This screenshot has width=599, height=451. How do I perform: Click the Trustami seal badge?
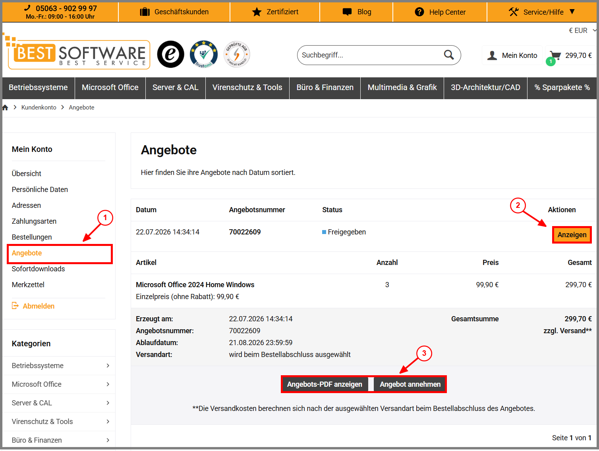click(204, 54)
